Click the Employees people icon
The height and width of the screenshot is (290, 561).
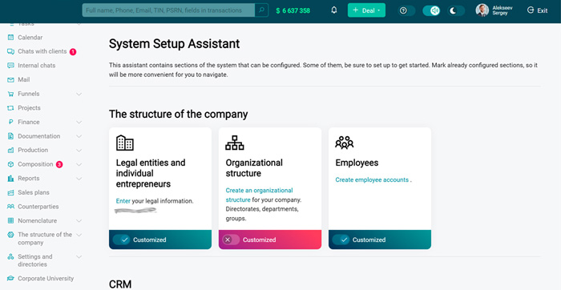(344, 143)
